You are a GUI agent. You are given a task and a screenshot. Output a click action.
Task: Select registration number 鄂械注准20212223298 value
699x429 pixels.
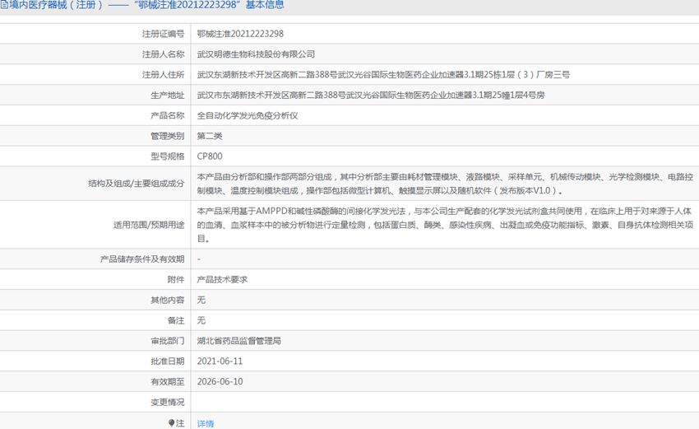coord(240,34)
